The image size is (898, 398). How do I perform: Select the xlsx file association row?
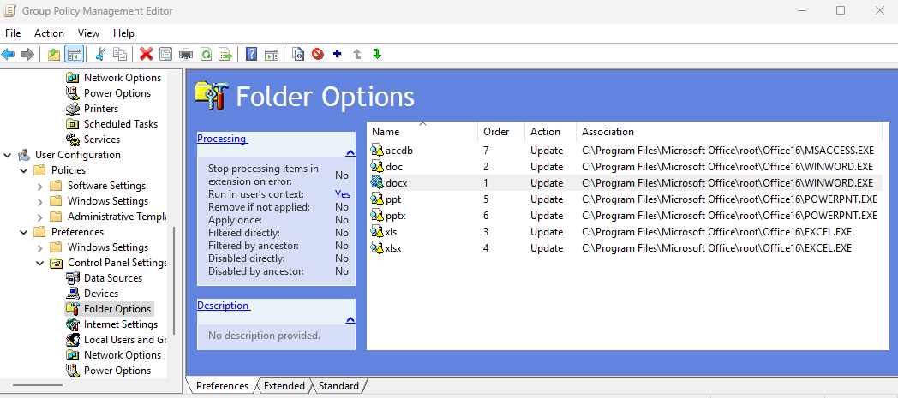626,248
